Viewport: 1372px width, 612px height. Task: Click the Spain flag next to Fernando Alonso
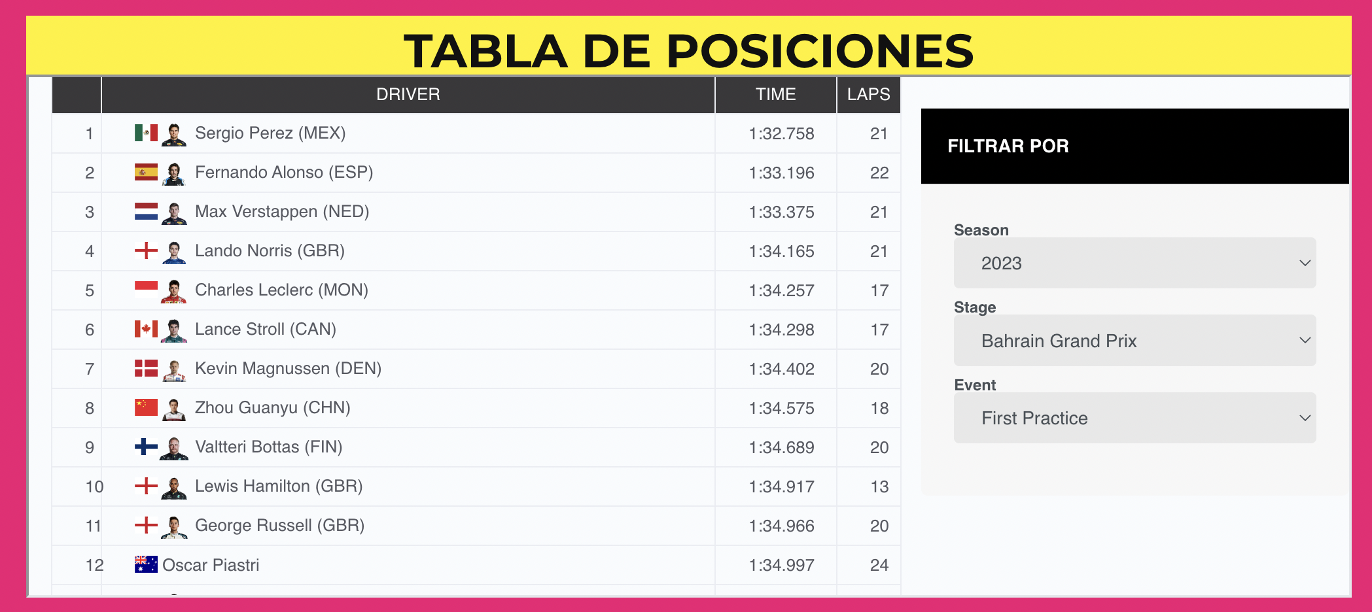(x=146, y=173)
